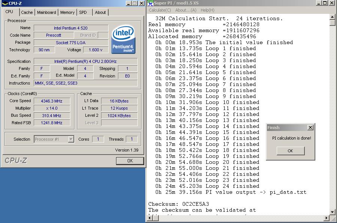Maximize the Super PI window
Image resolution: width=337 pixels, height=223 pixels.
[x=325, y=3]
